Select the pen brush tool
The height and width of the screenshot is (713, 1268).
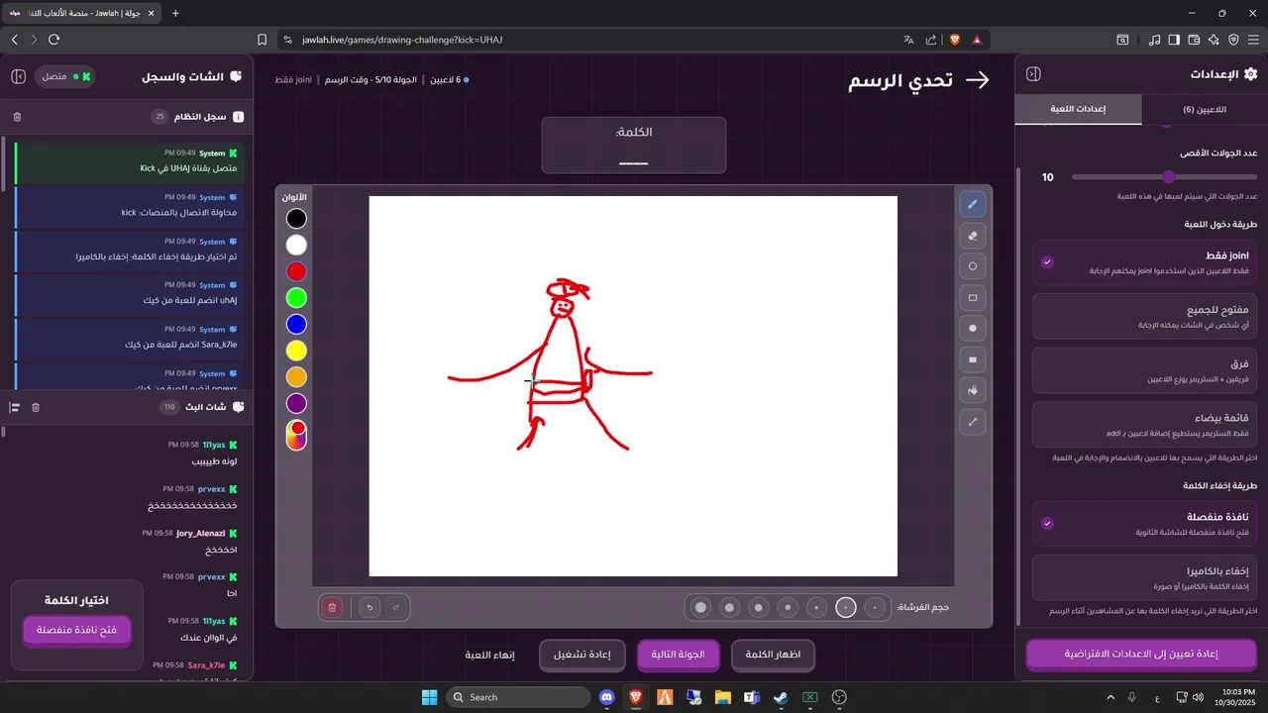click(x=973, y=204)
